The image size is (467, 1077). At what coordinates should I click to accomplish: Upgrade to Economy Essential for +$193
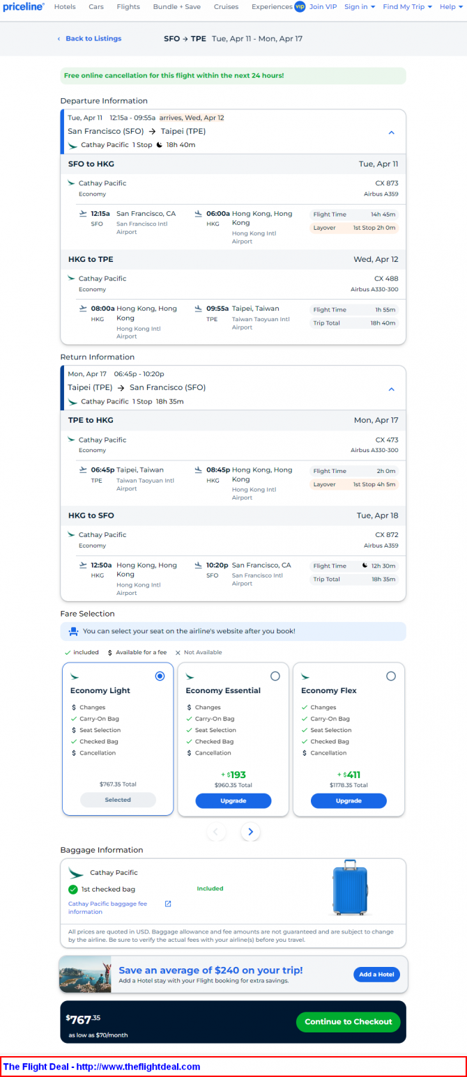tap(233, 800)
